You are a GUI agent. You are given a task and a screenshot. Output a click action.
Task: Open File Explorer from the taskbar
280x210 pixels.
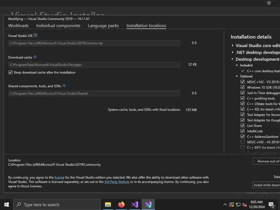(108, 205)
